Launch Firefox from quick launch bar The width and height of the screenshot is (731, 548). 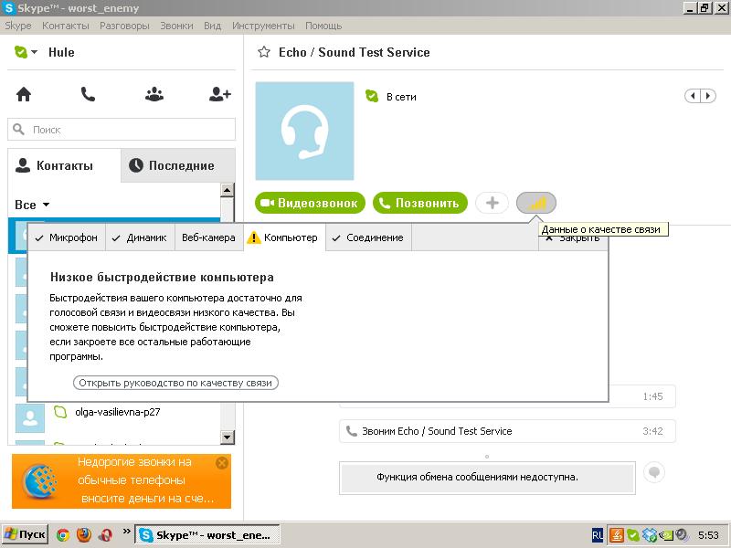point(84,535)
